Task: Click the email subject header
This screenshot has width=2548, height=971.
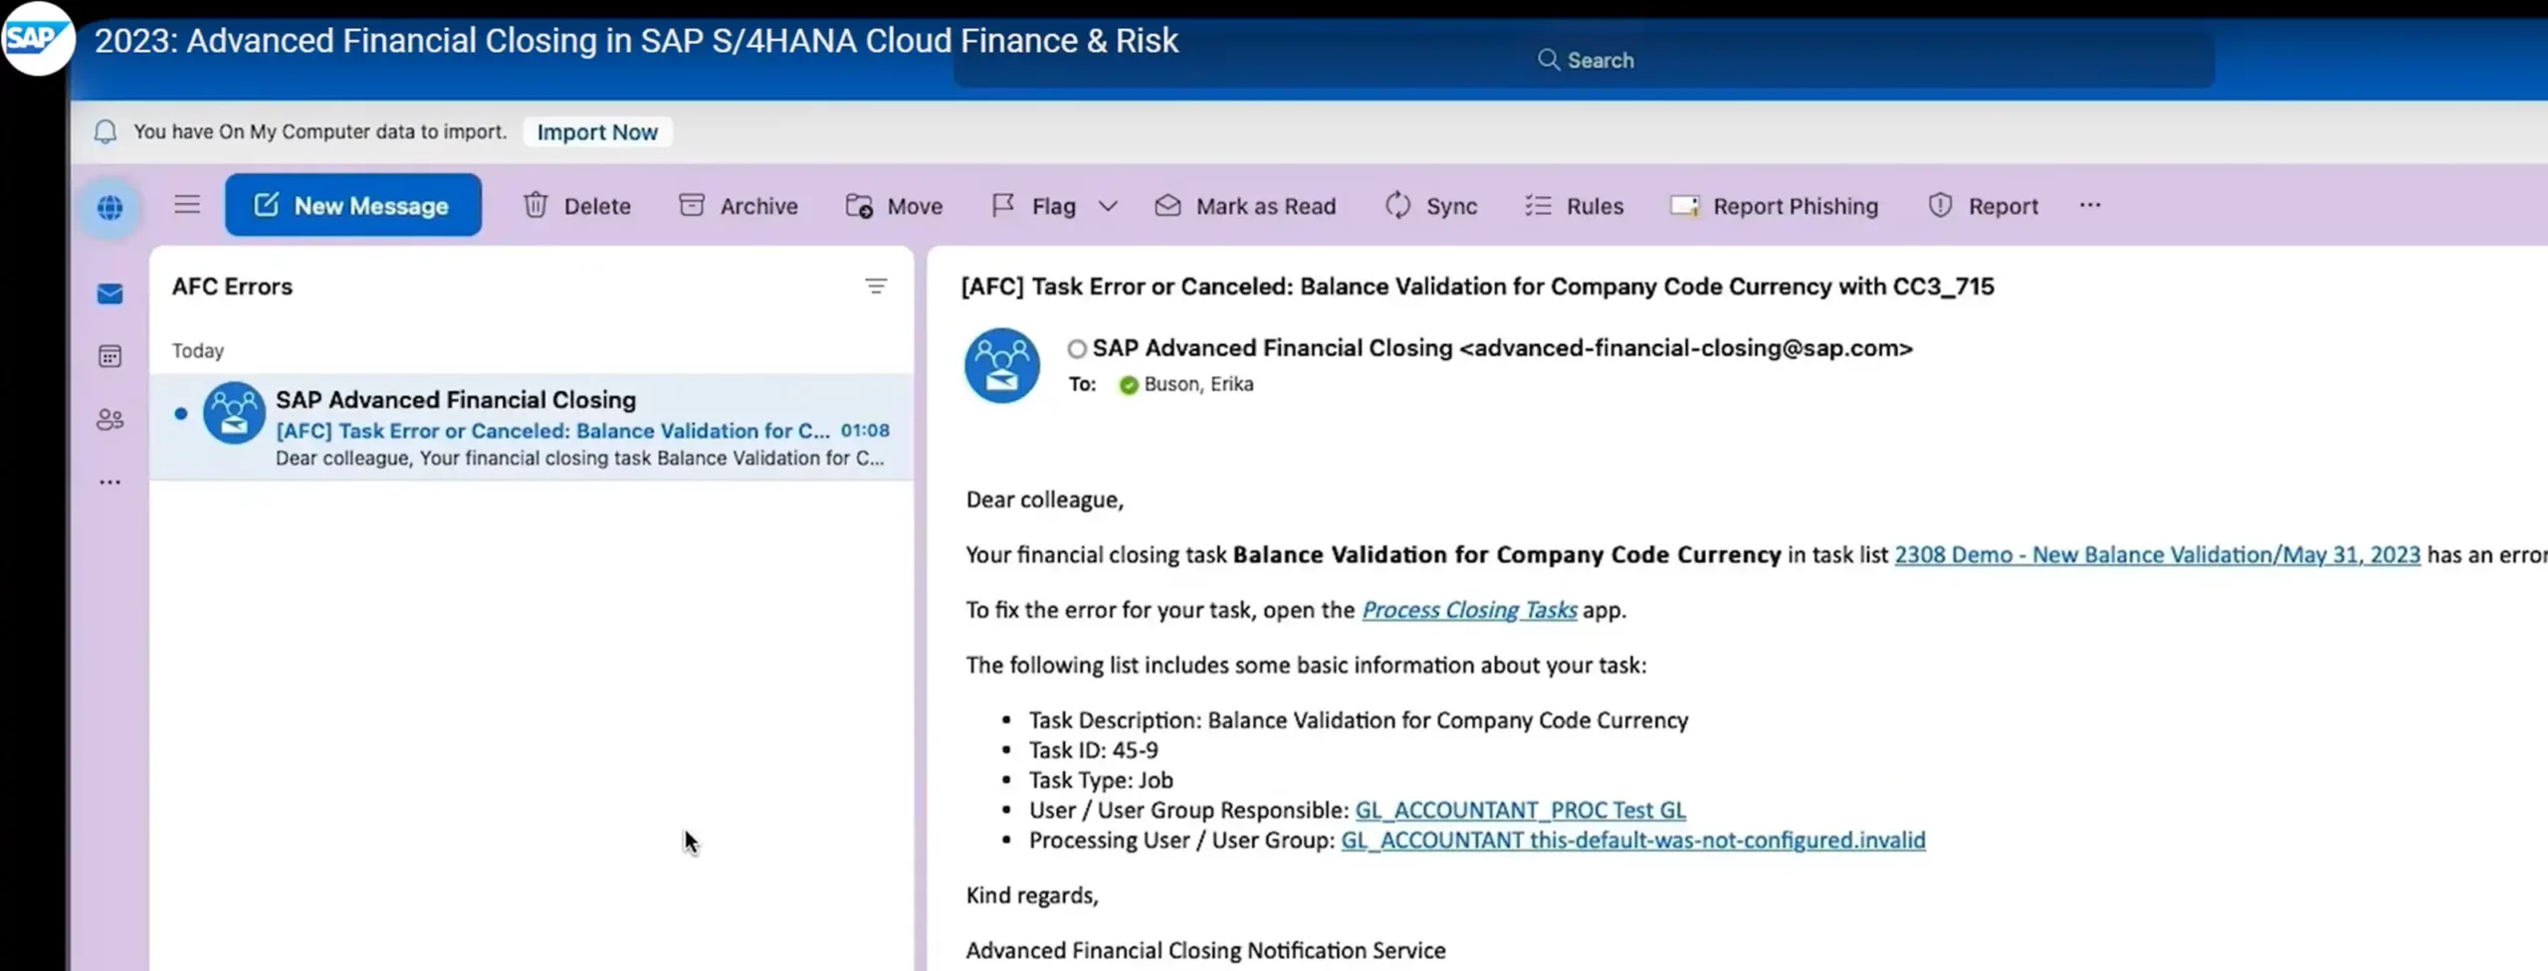Action: click(x=1477, y=287)
